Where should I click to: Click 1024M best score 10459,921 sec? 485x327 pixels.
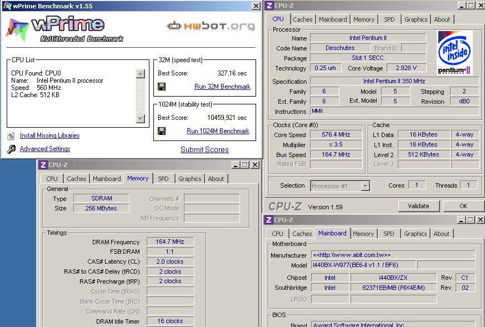[227, 118]
